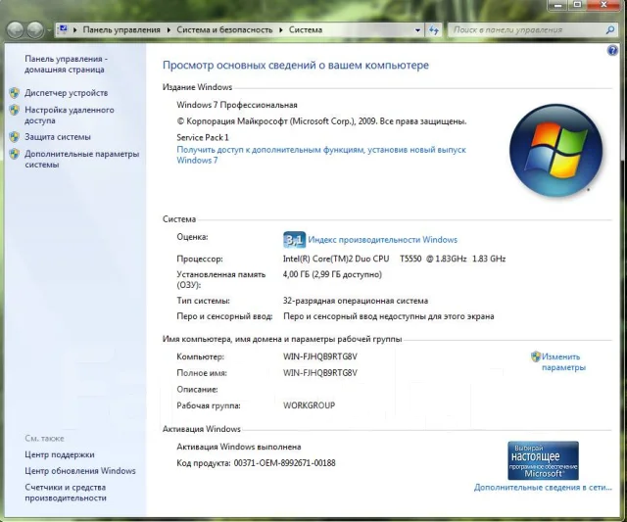
Task: Minimize the System window
Action: click(x=557, y=5)
